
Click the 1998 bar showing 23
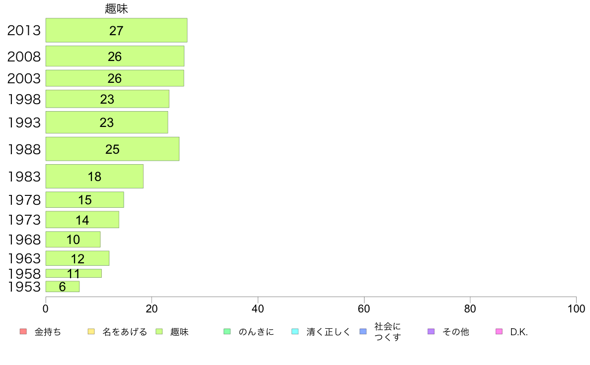pos(107,99)
